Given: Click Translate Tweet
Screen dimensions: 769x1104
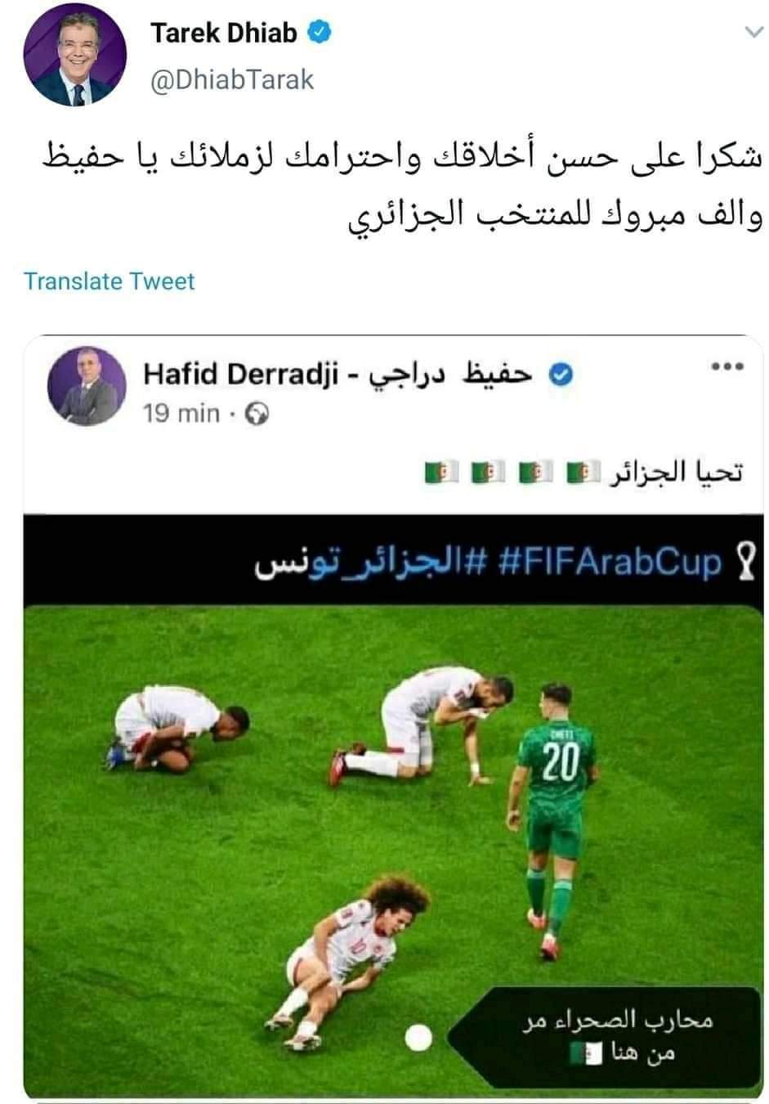Looking at the screenshot, I should point(110,281).
